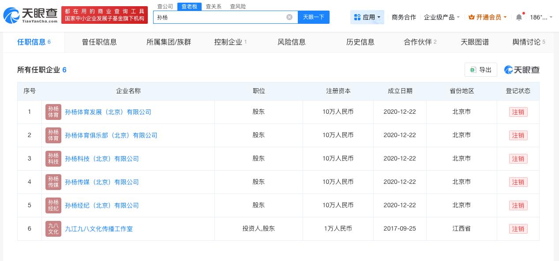Open 九江九八文化传播工作室 link

(x=99, y=229)
